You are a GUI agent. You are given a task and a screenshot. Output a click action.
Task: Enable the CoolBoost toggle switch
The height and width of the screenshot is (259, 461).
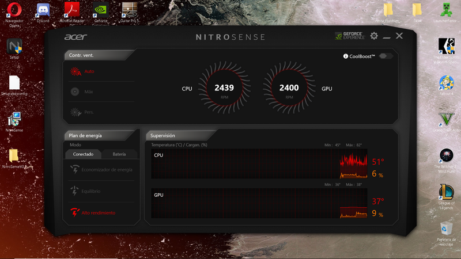pyautogui.click(x=386, y=56)
